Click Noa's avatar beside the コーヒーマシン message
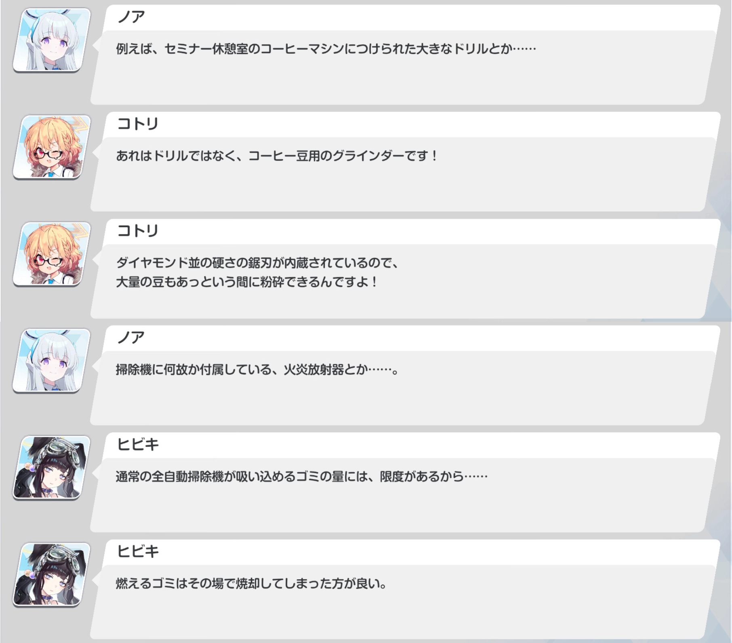 (52, 40)
